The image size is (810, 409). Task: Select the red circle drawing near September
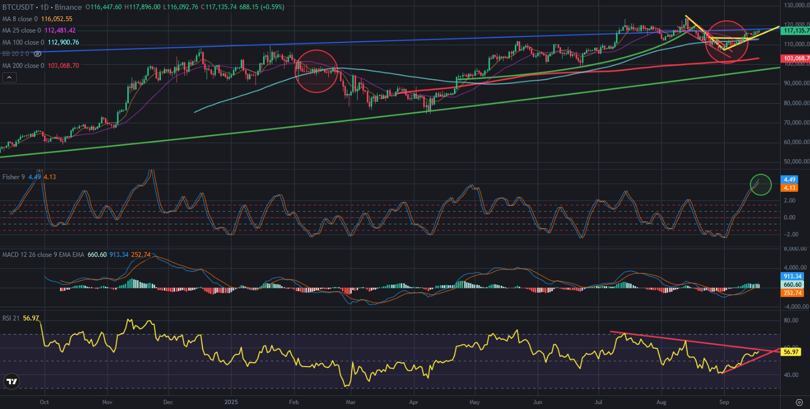point(726,42)
